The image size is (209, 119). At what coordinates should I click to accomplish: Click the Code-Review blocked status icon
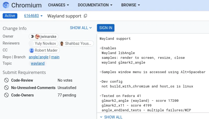(6, 80)
